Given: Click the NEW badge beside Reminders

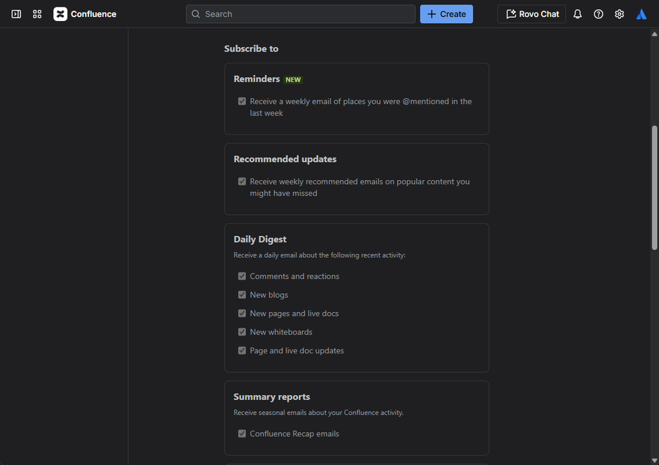Looking at the screenshot, I should 293,80.
